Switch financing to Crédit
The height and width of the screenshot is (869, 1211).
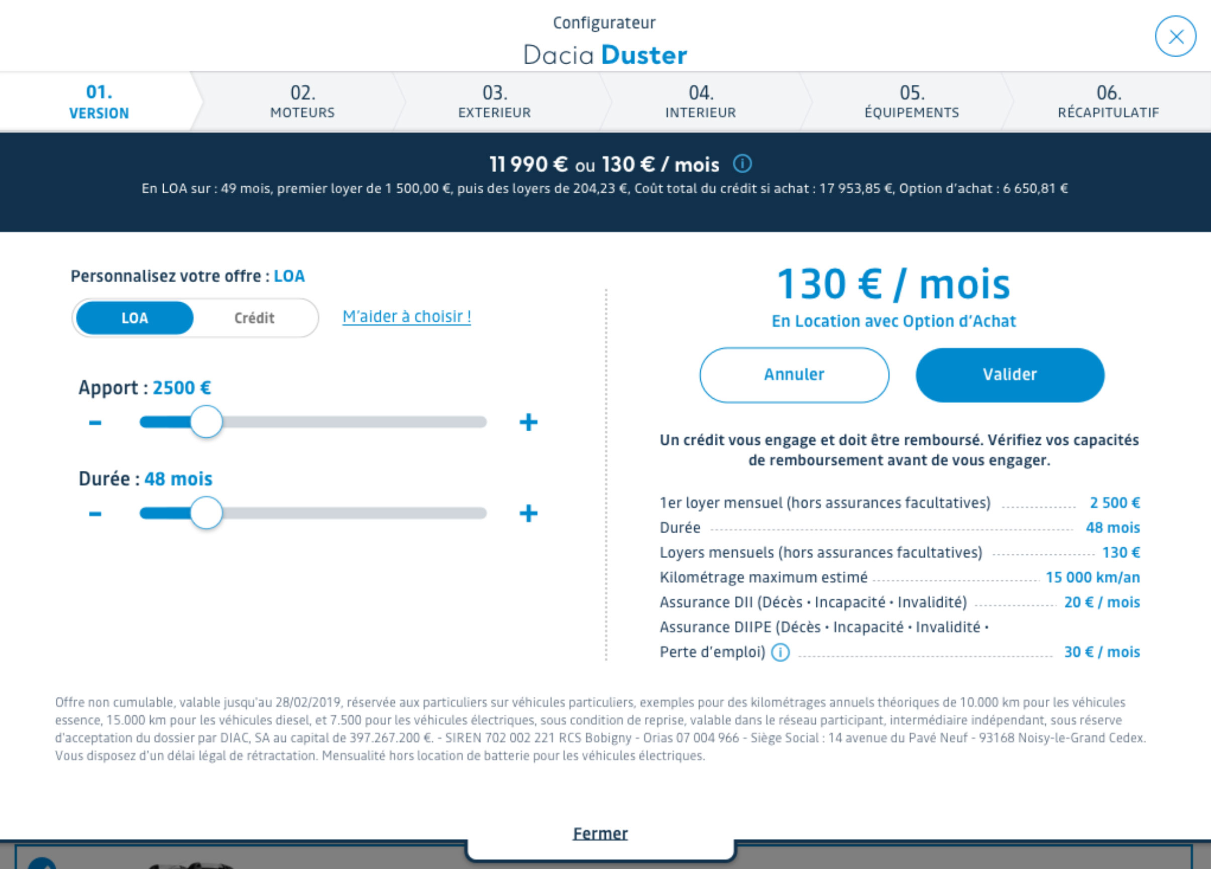tap(254, 318)
